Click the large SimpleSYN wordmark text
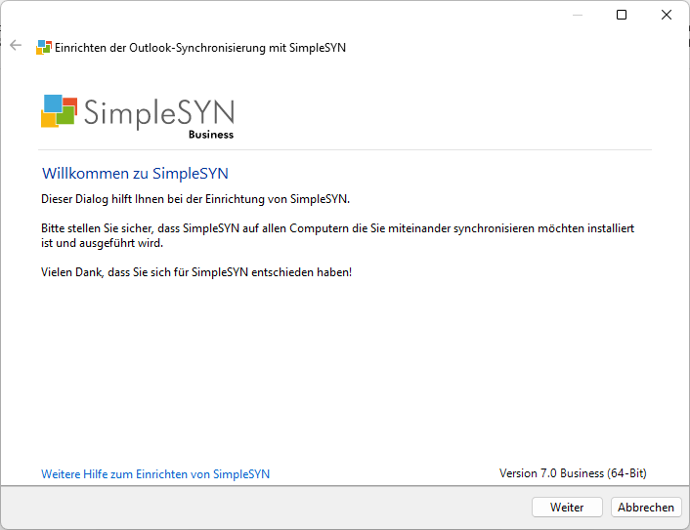The height and width of the screenshot is (530, 690). (x=158, y=111)
